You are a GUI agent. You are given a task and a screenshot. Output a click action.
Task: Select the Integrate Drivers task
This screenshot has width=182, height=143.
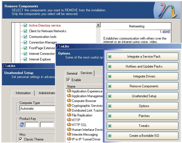pos(143,76)
